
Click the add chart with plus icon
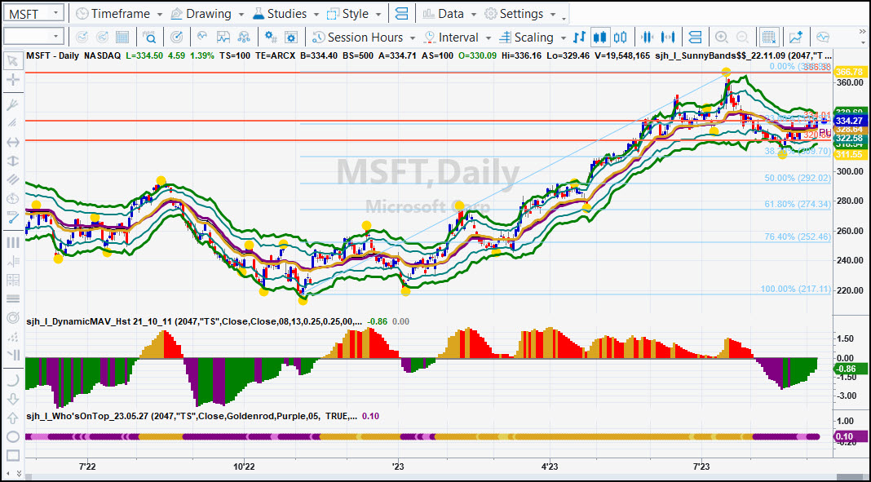click(795, 38)
